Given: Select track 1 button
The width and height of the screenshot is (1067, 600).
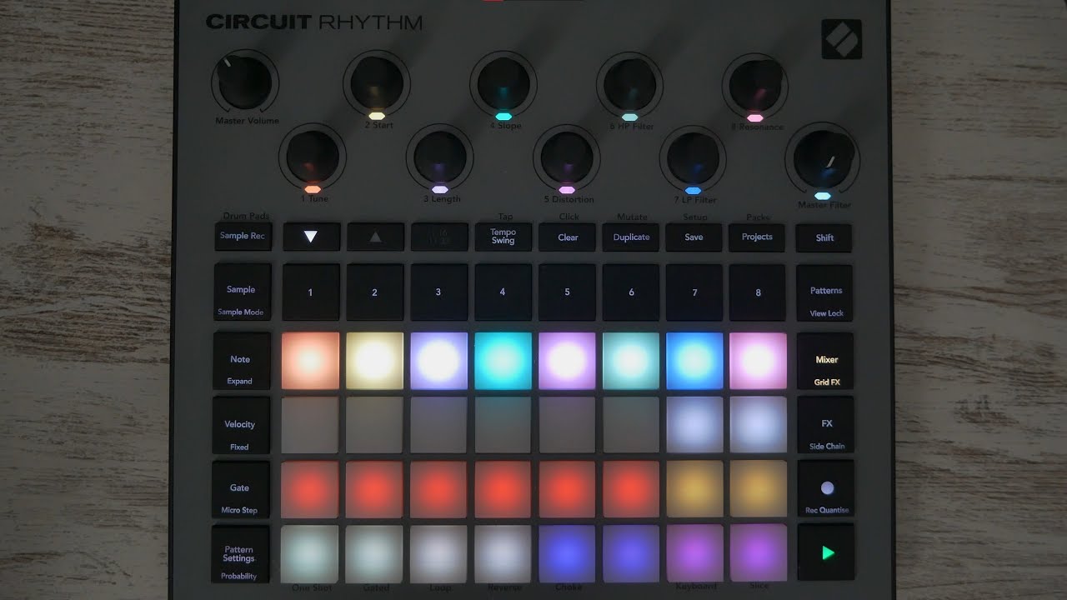Looking at the screenshot, I should (x=311, y=292).
